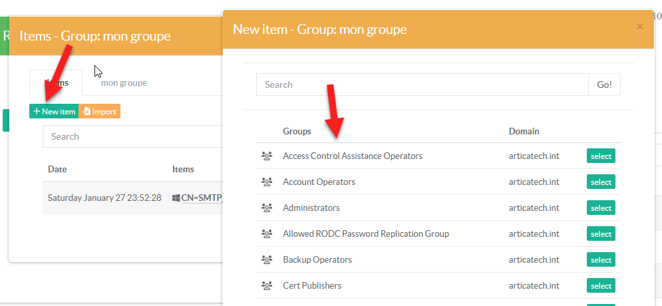Focus the search field in New item dialog

(x=422, y=84)
